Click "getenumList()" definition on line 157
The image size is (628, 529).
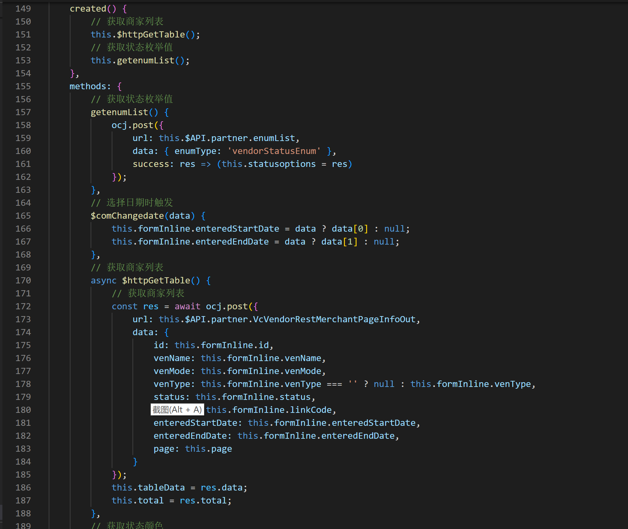click(124, 112)
